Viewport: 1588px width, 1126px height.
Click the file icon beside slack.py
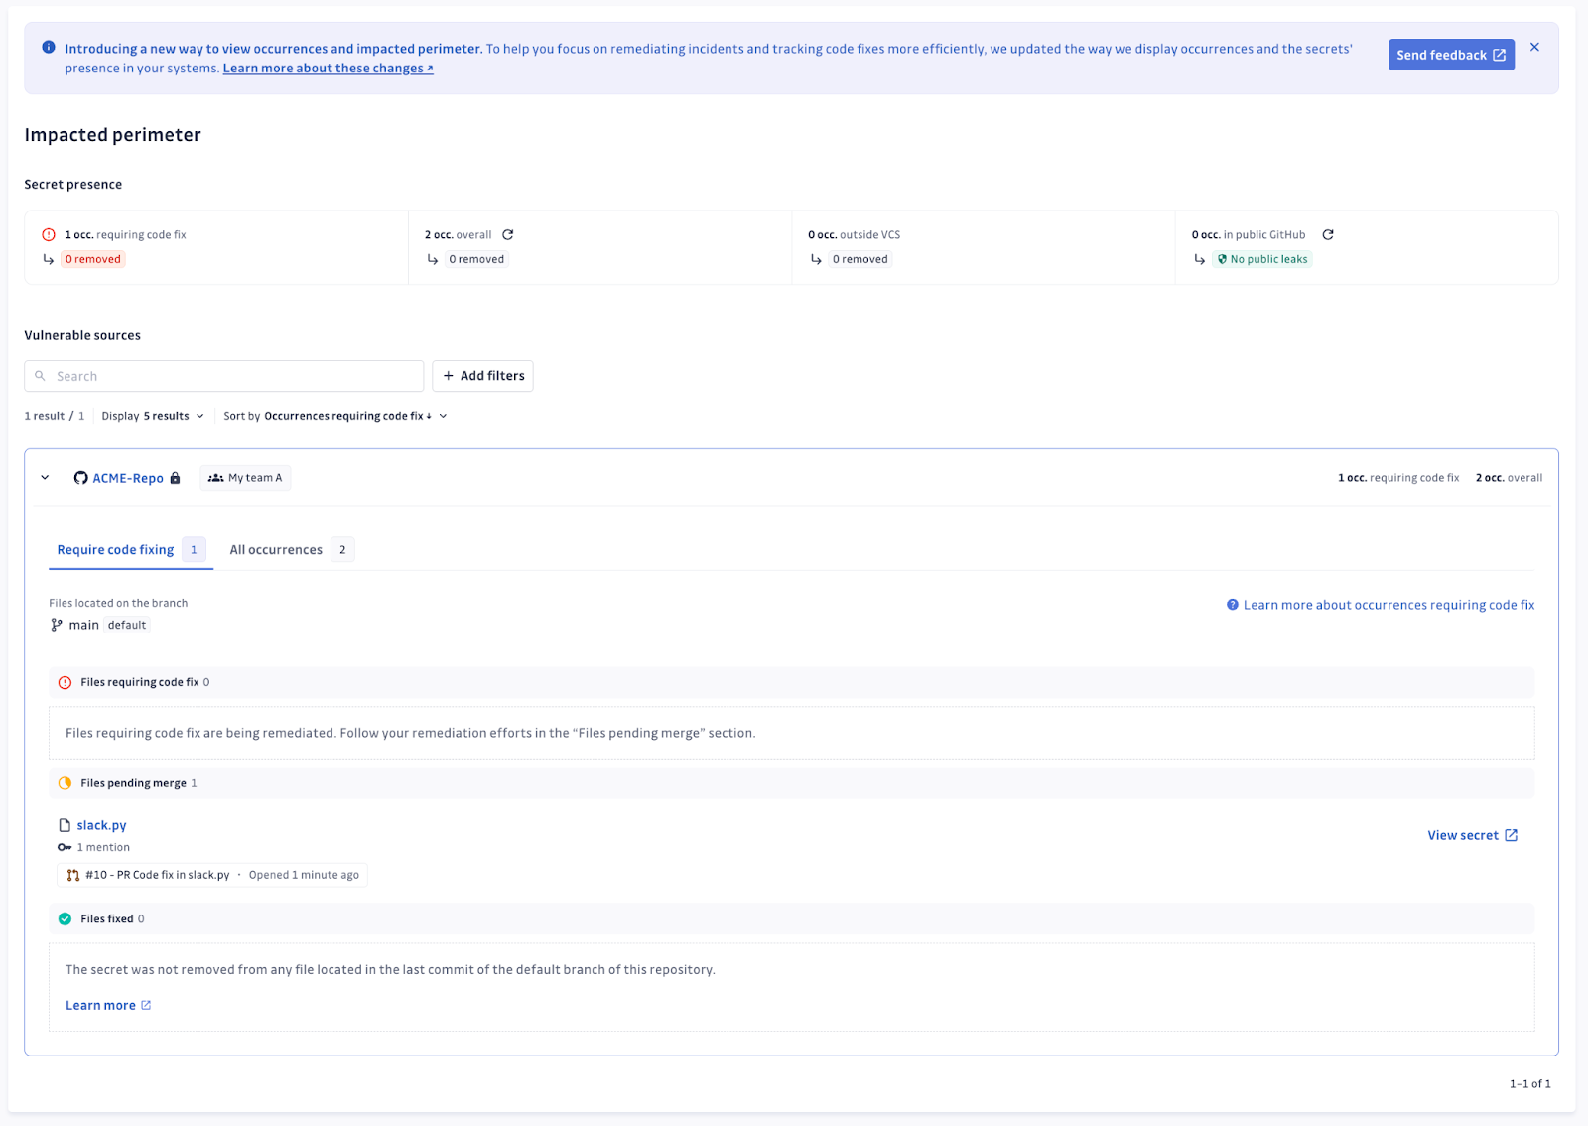64,824
